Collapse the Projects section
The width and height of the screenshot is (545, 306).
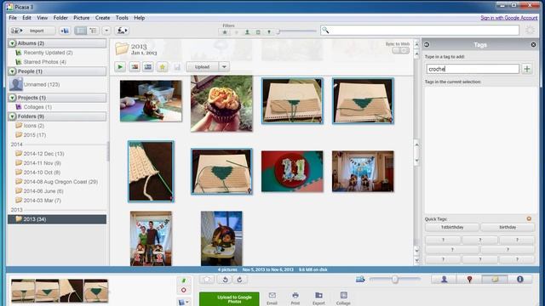[13, 98]
